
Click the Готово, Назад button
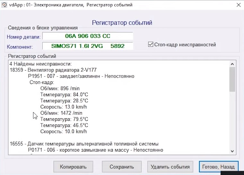click(219, 167)
